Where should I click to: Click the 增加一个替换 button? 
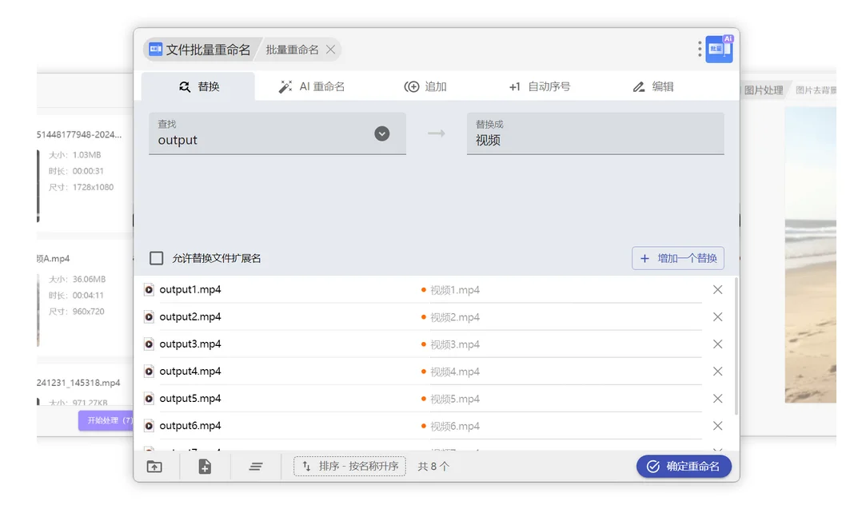[677, 257]
